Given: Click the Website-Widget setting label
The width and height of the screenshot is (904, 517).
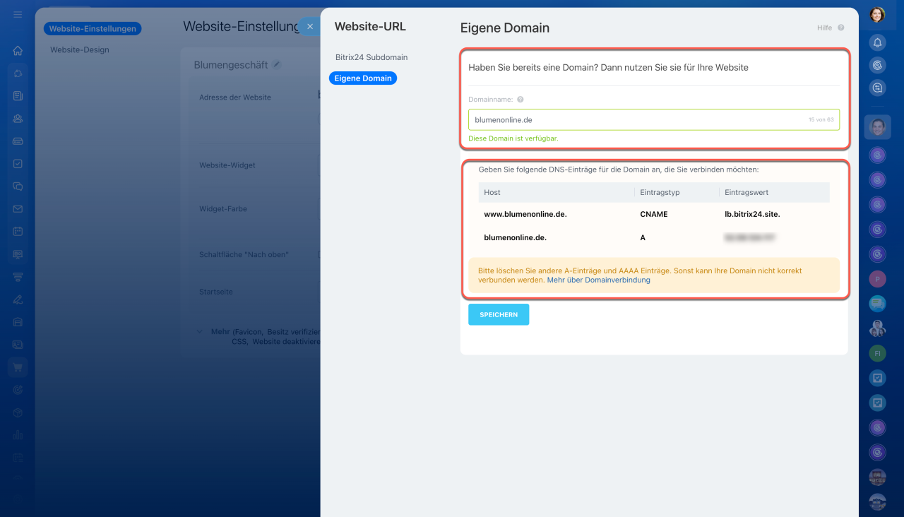Looking at the screenshot, I should [x=227, y=165].
